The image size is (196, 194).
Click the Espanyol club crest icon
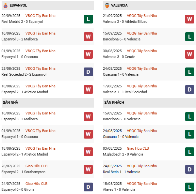click(5, 6)
